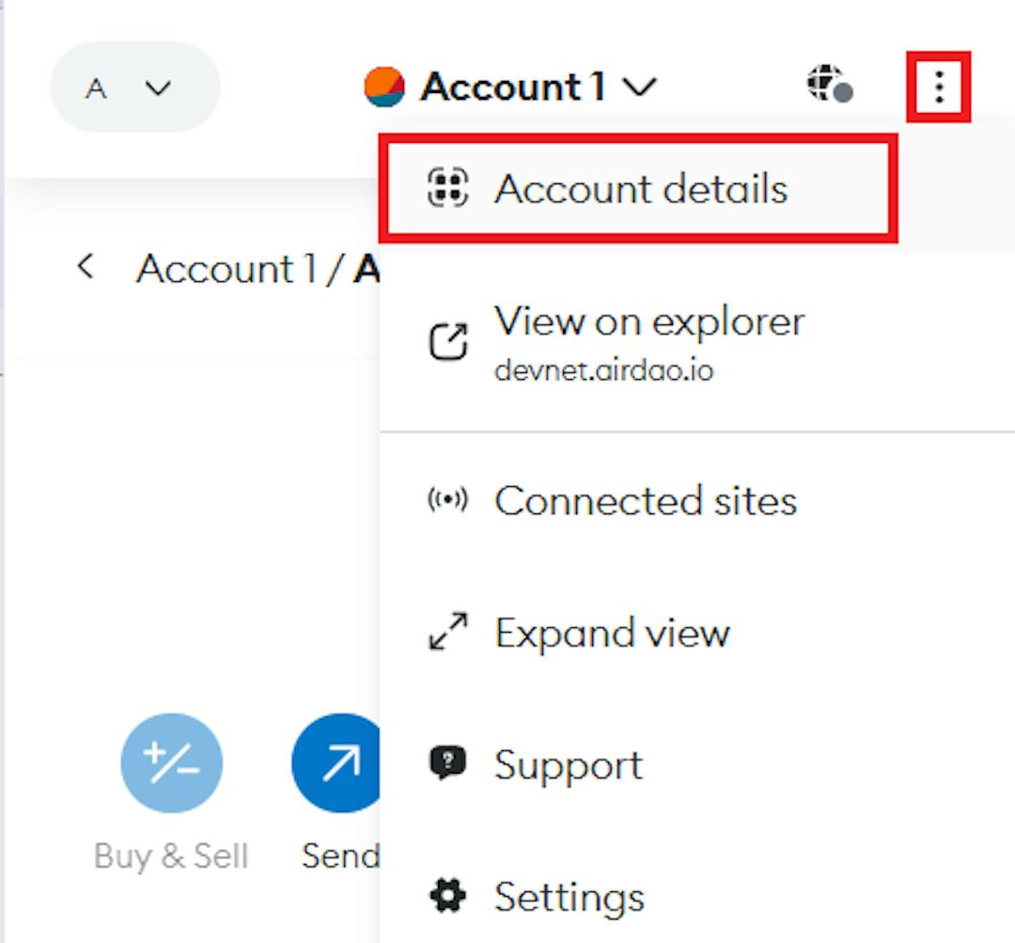This screenshot has width=1015, height=943.
Task: Select Account details from the menu
Action: (x=640, y=188)
